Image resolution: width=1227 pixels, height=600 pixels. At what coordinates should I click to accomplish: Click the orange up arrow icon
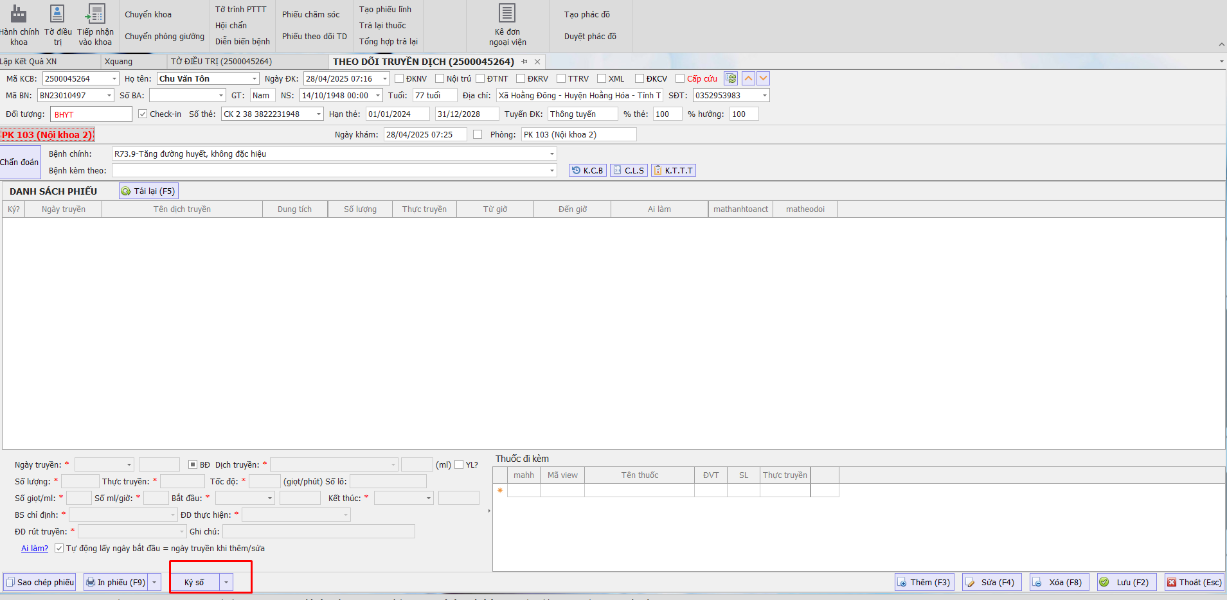click(748, 78)
